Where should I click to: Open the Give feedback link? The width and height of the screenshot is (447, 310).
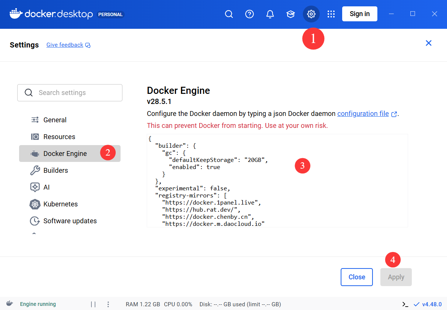(x=65, y=45)
